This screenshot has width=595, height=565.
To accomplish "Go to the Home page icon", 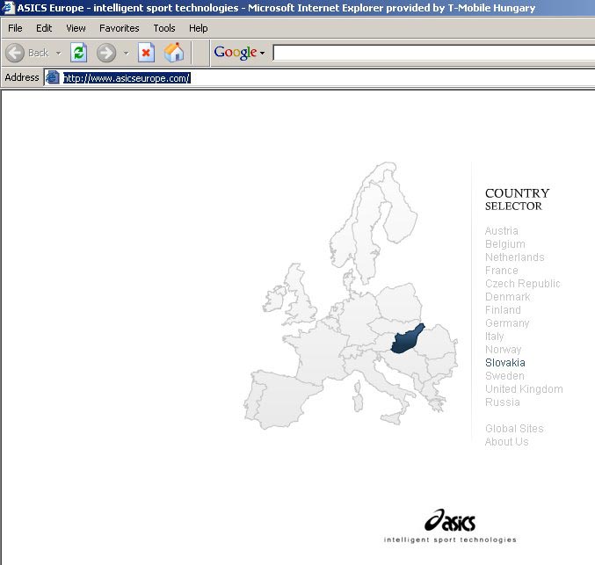I will 174,53.
